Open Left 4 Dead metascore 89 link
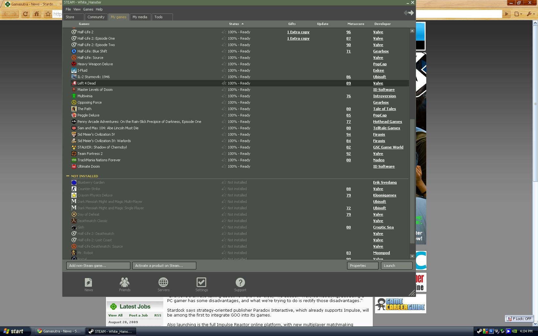Screen dimensions: 538x336 coord(348,83)
